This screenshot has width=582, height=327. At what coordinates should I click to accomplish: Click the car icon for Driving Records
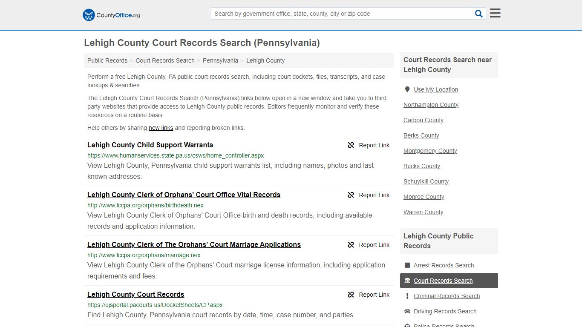[x=407, y=311]
